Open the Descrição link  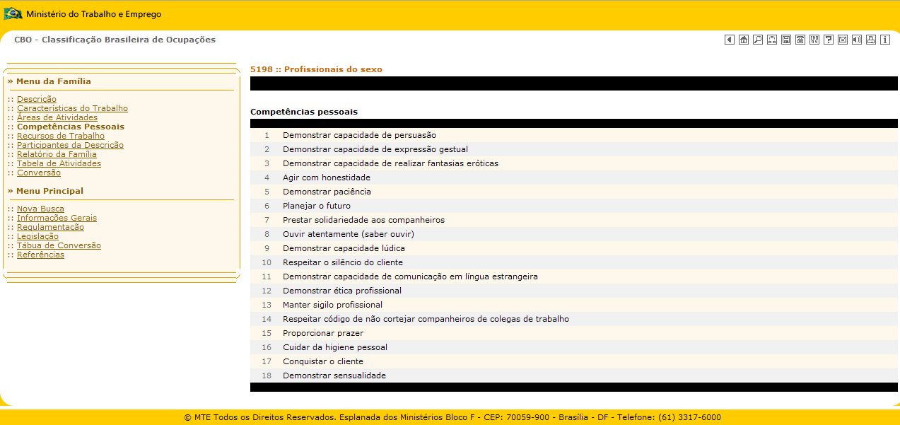pos(37,99)
